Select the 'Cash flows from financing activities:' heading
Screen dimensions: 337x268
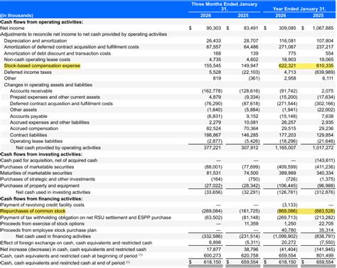pyautogui.click(x=41, y=198)
